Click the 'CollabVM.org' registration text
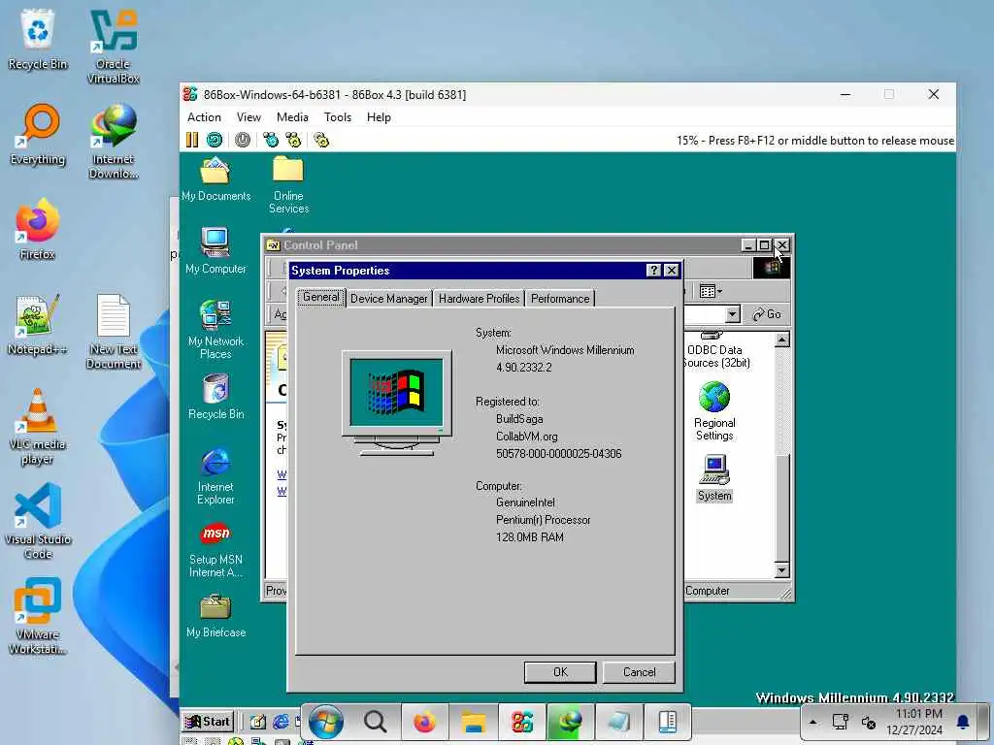 527,437
